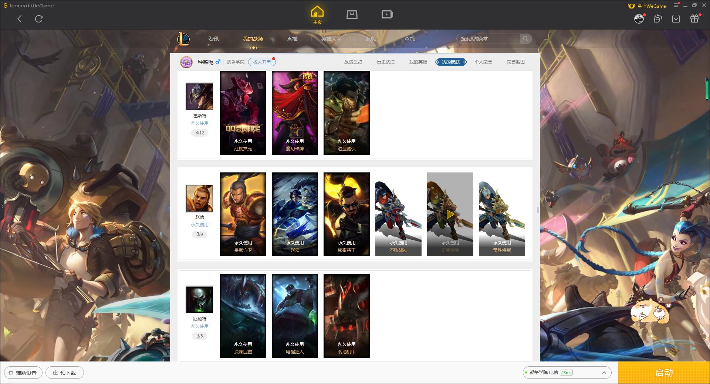Click the 3/9 skin count for 赵信
This screenshot has width=710, height=384.
(x=200, y=234)
